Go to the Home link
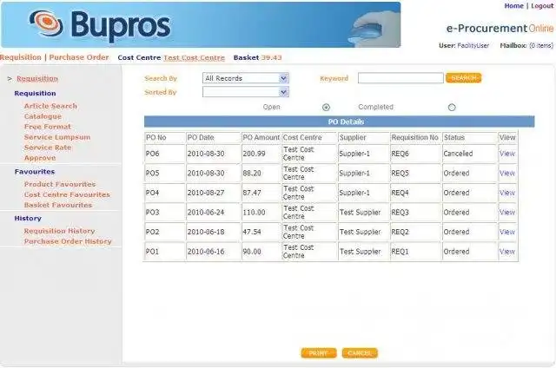The image size is (556, 368). click(513, 6)
